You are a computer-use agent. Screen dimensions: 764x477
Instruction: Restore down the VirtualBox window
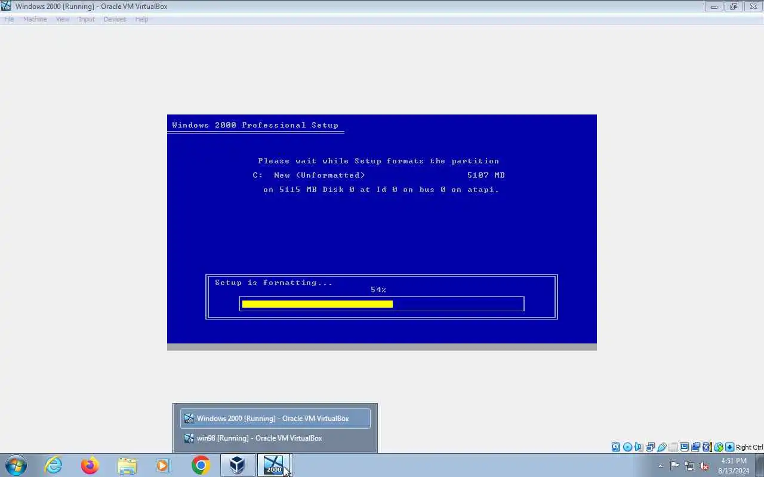coord(733,7)
